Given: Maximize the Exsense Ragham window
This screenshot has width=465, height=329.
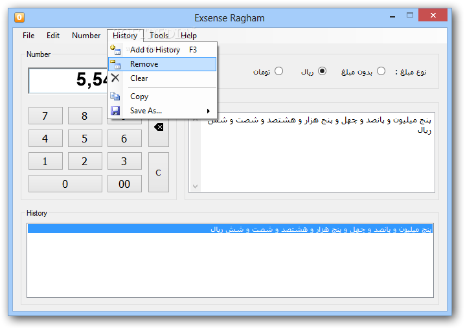Looking at the screenshot, I should 410,16.
